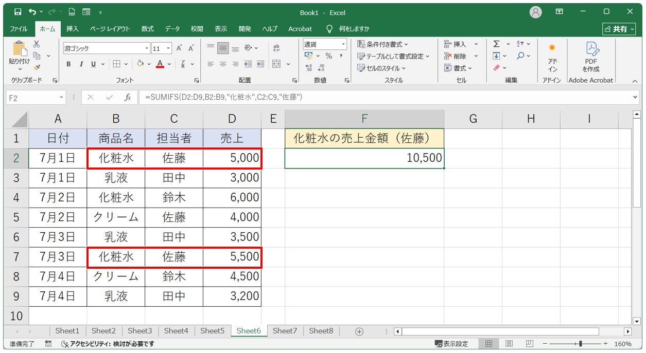646x353 pixels.
Task: Switch to Sheet1 worksheet tab
Action: (67, 331)
